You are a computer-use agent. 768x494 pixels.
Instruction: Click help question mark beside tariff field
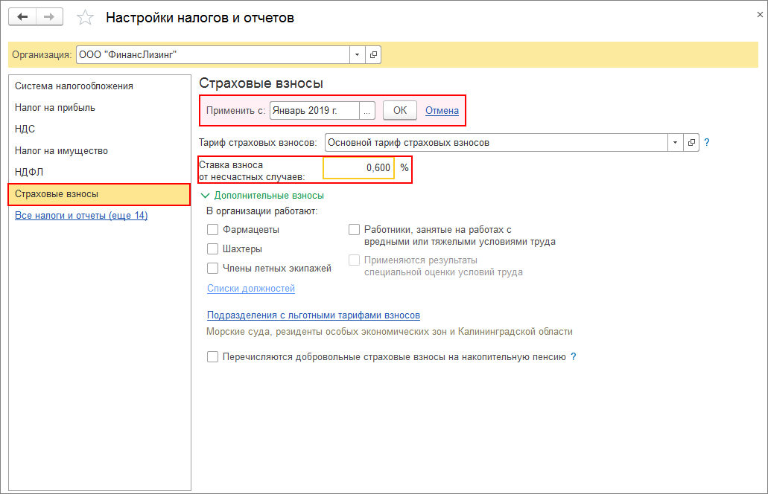707,142
